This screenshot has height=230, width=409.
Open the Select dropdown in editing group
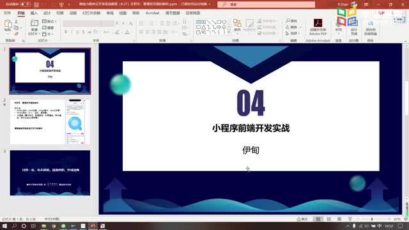(x=293, y=33)
